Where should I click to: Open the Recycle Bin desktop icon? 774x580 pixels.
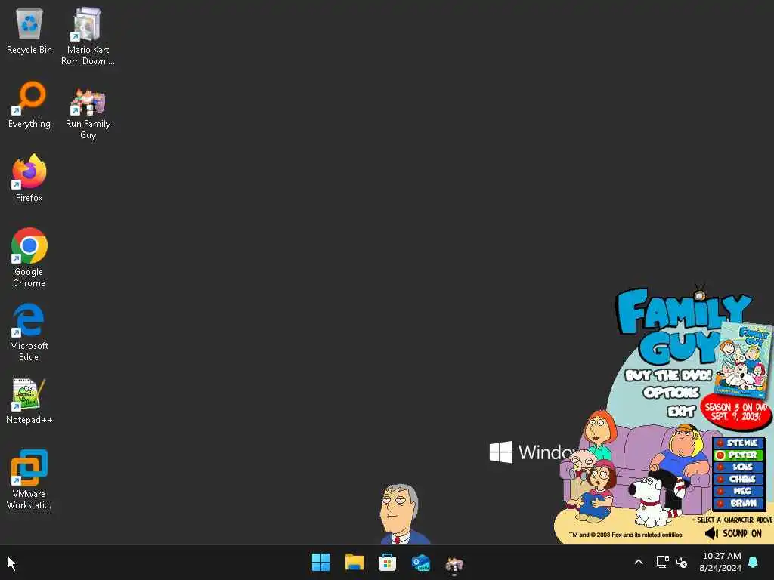(29, 30)
